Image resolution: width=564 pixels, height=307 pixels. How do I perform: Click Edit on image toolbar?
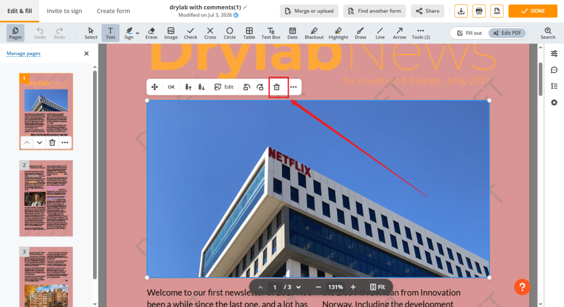pos(224,87)
